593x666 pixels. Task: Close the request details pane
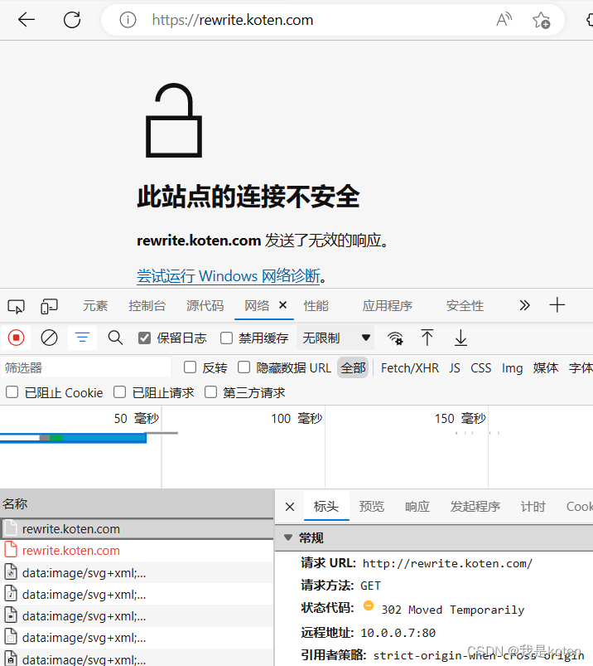pyautogui.click(x=290, y=507)
